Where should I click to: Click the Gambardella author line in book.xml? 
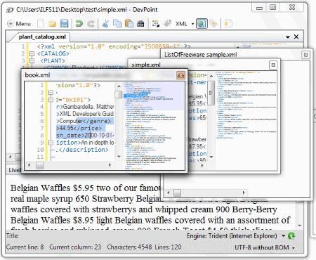[x=85, y=107]
